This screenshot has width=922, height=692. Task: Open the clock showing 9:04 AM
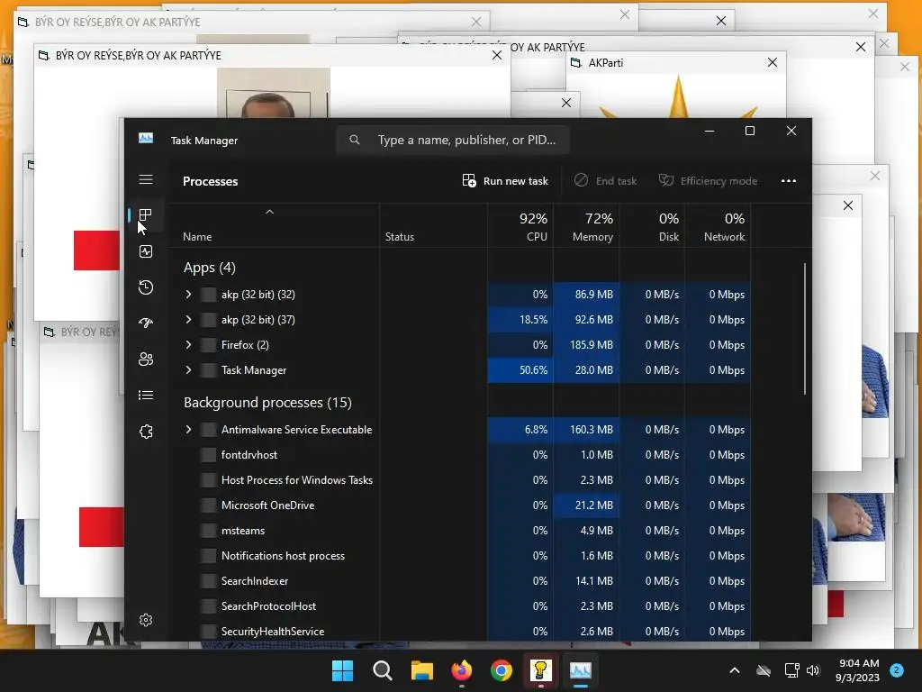(x=857, y=670)
